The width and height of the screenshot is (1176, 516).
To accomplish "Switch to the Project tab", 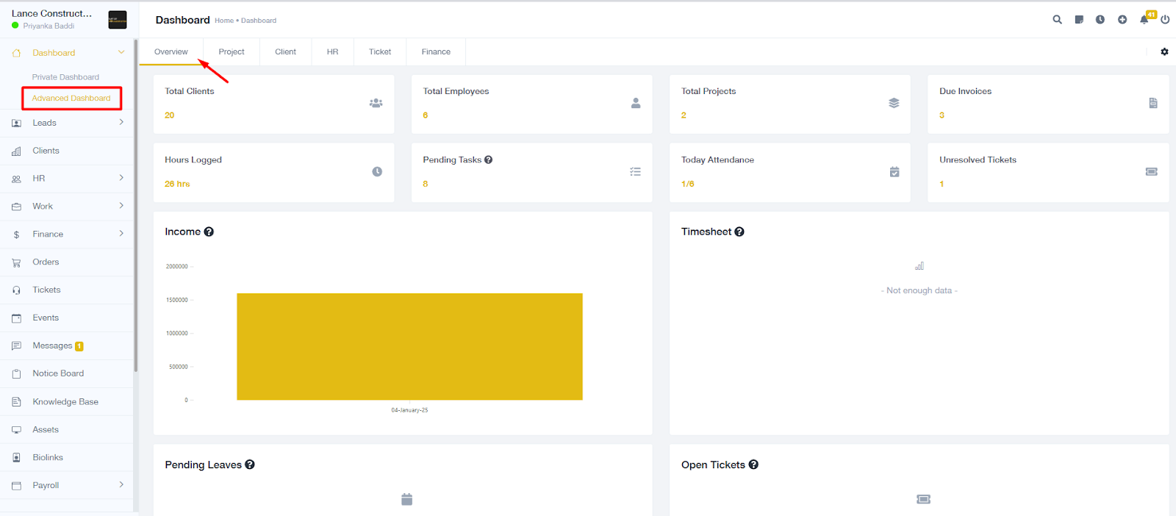I will (232, 51).
